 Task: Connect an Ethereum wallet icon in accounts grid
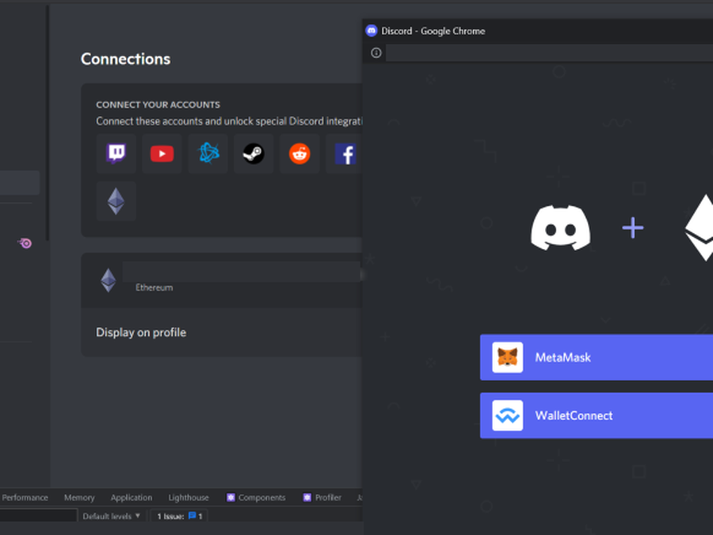coord(116,201)
